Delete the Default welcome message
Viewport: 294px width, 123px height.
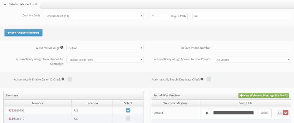coord(285,113)
